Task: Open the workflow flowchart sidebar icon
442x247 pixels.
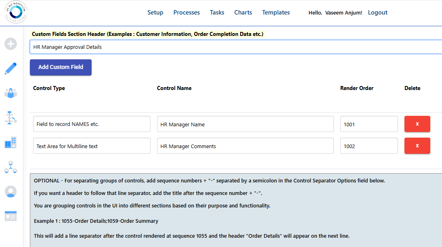Action: [11, 117]
